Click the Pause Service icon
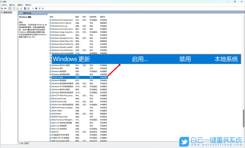The height and width of the screenshot is (148, 245). click(x=40, y=8)
